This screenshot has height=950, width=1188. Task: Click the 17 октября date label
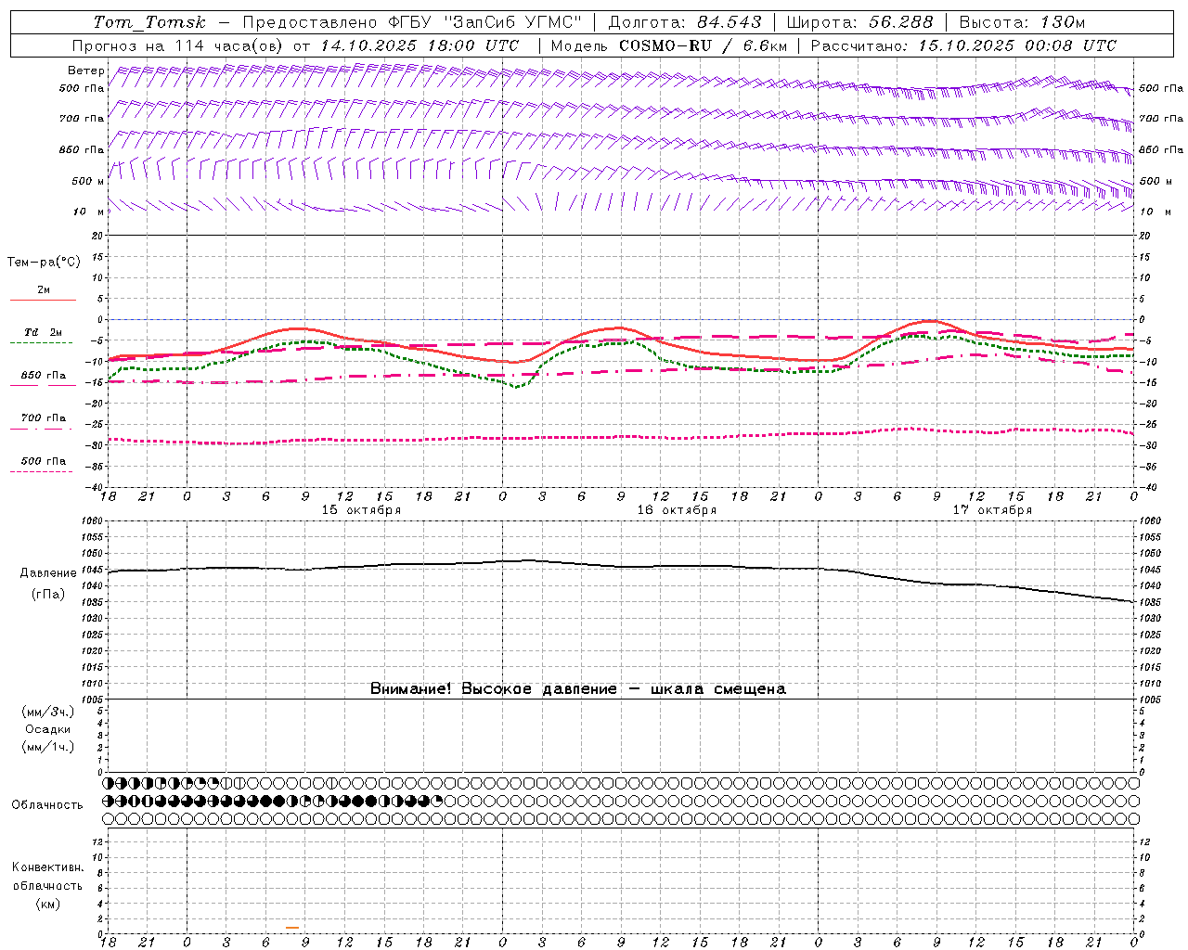click(992, 510)
